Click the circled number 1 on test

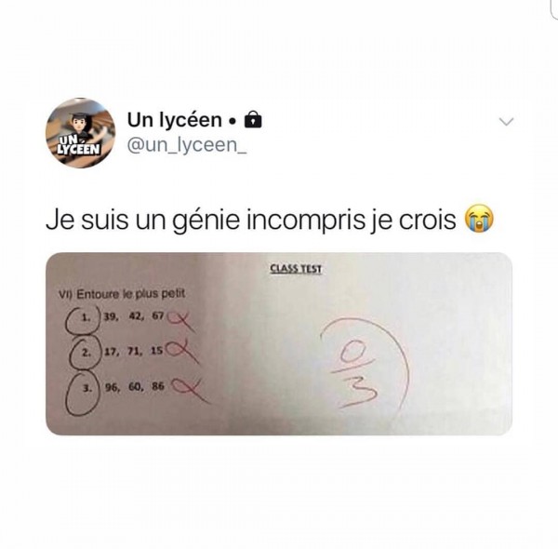(x=85, y=317)
